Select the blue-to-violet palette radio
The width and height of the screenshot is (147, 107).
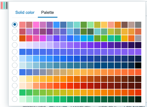pos(15,52)
